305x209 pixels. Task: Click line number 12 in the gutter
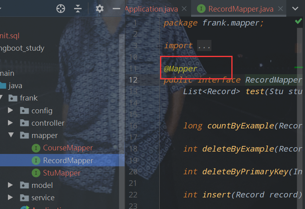133,80
